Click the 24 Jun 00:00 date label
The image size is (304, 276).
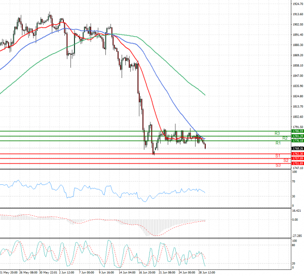coord(187,272)
